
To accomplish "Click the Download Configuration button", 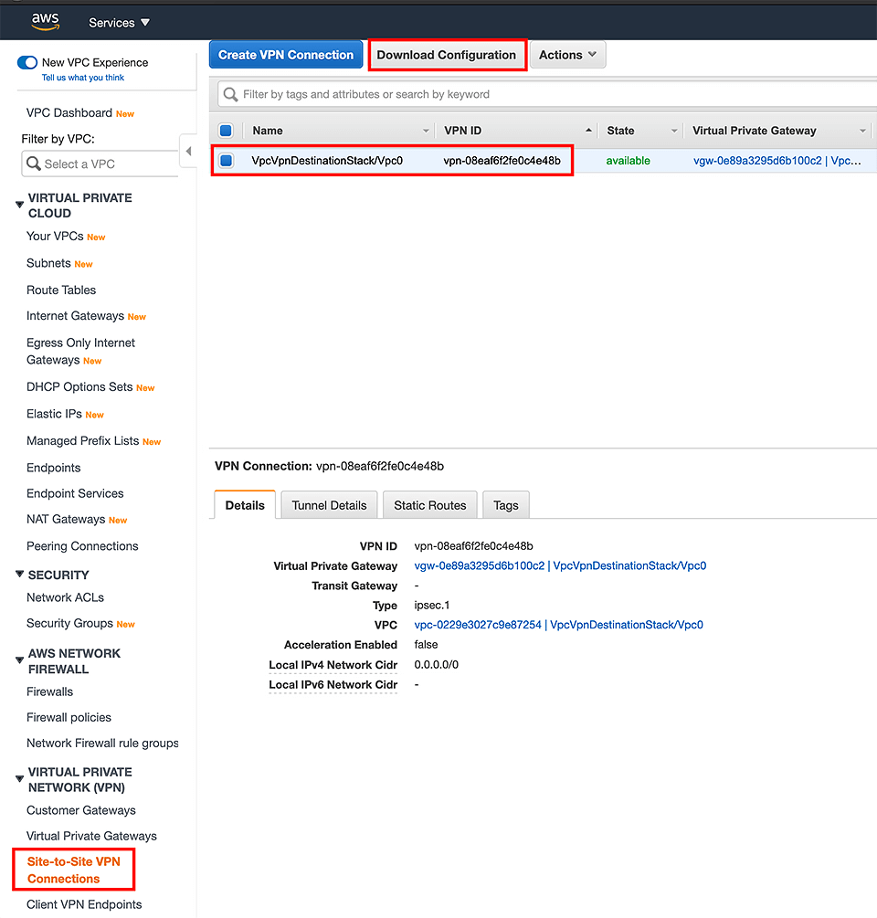I will tap(447, 54).
